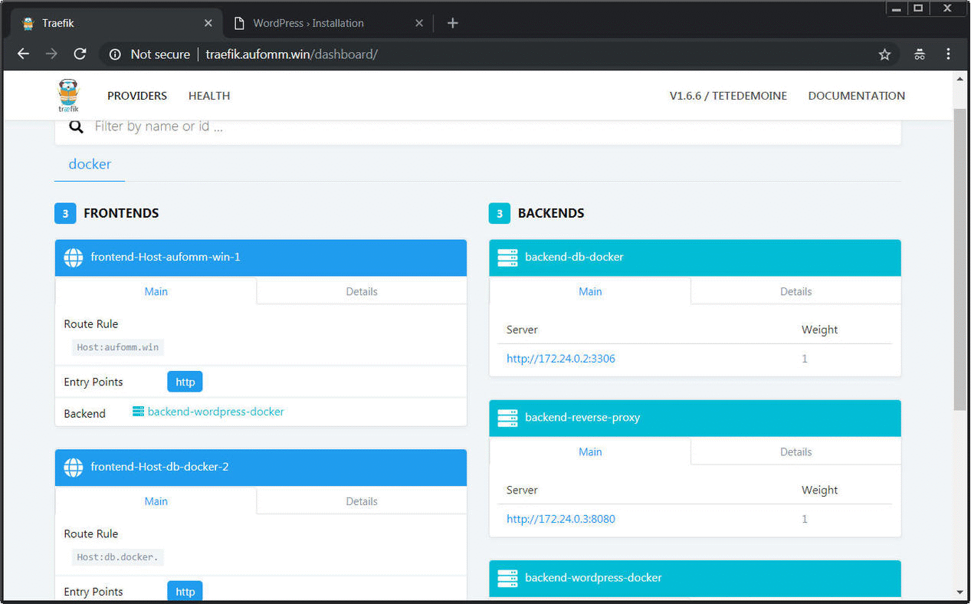Screen dimensions: 971x604
Task: Click the Traefik gopher logo
Action: (68, 95)
